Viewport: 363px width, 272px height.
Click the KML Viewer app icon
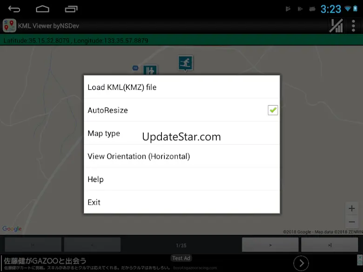point(9,26)
